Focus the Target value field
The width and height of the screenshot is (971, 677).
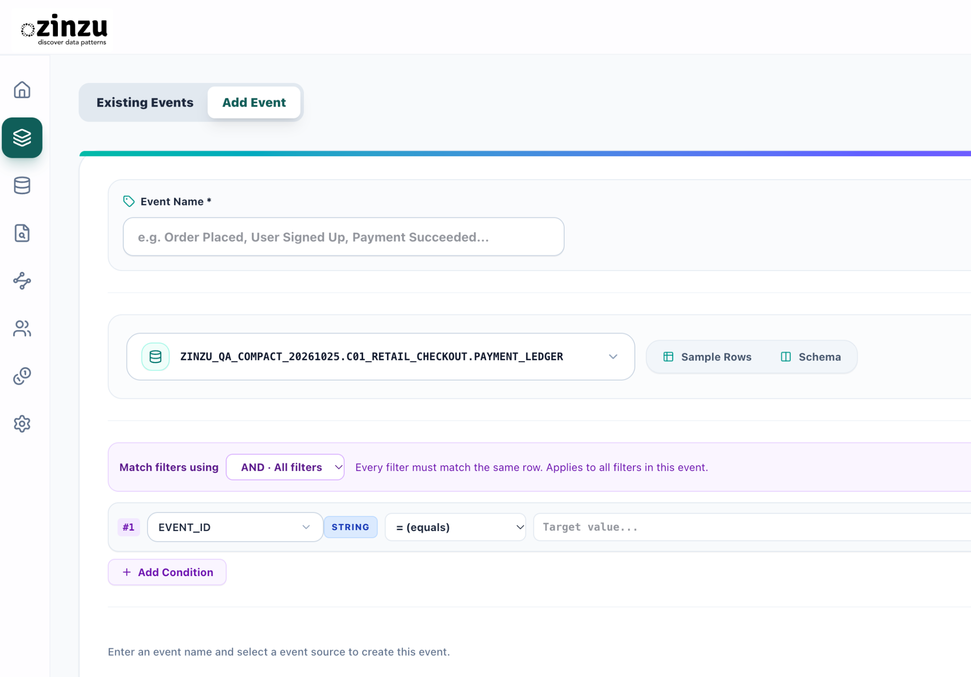point(752,527)
